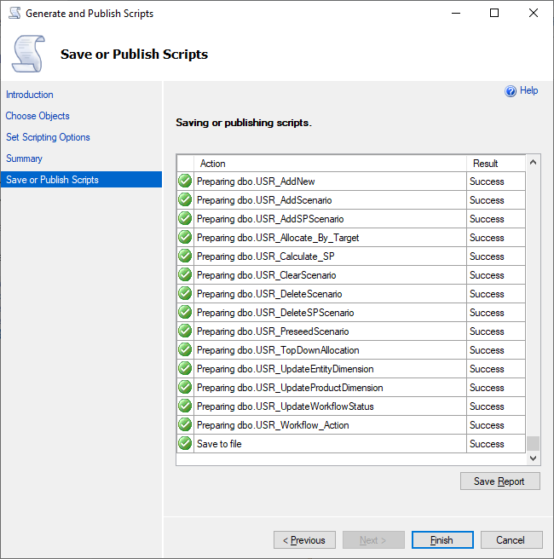Click the Help question mark icon
This screenshot has width=554, height=559.
(x=511, y=91)
